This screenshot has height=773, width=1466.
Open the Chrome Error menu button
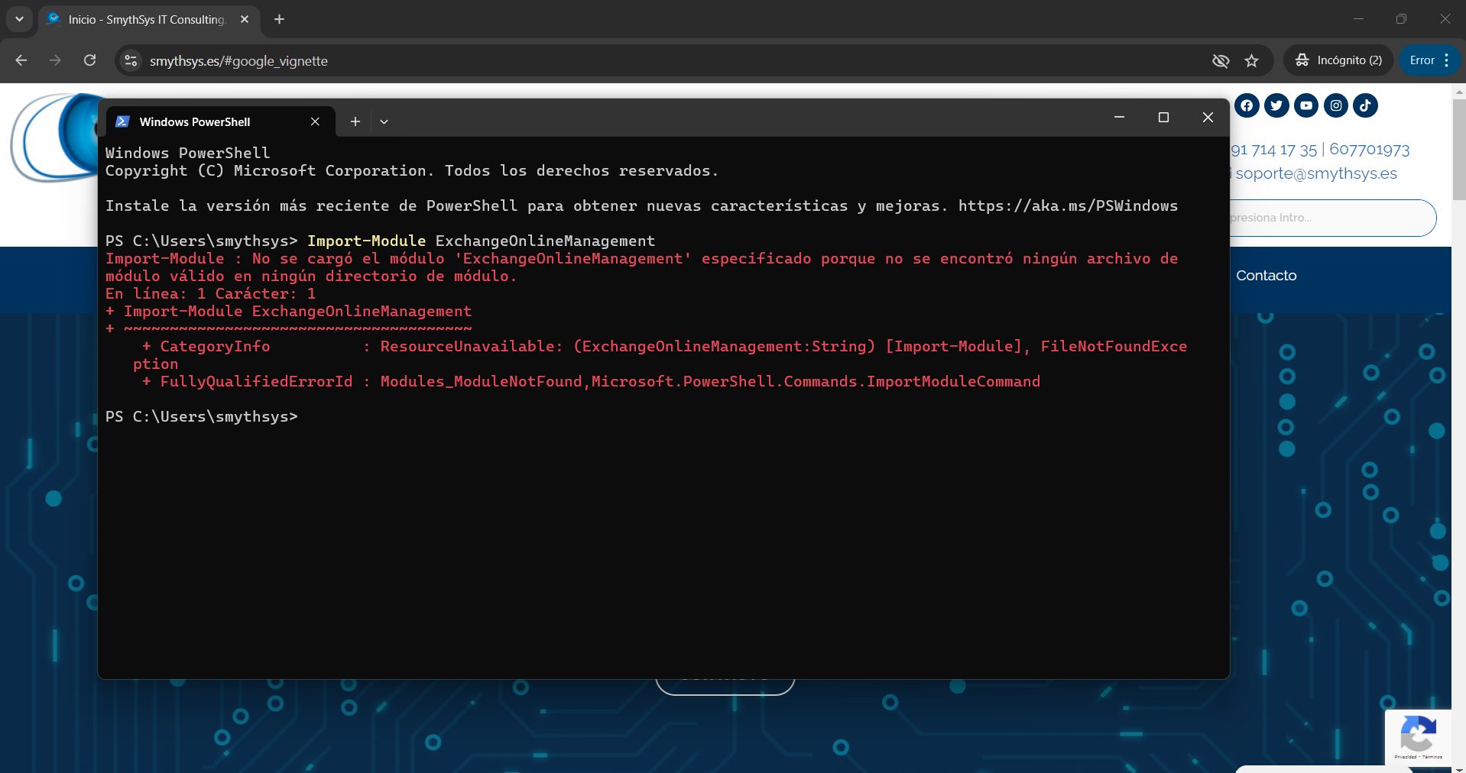point(1429,60)
